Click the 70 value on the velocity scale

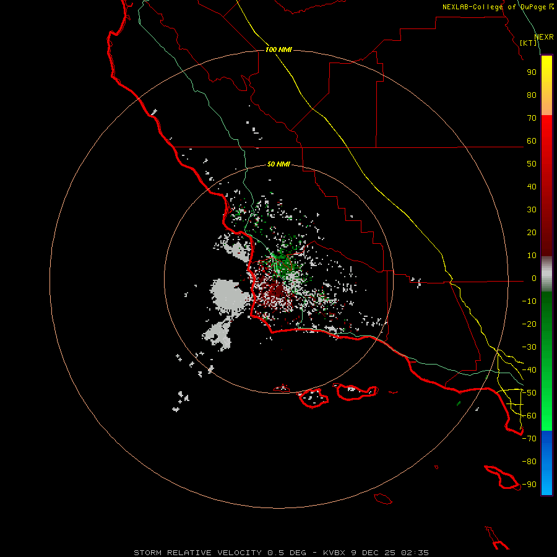pyautogui.click(x=532, y=118)
